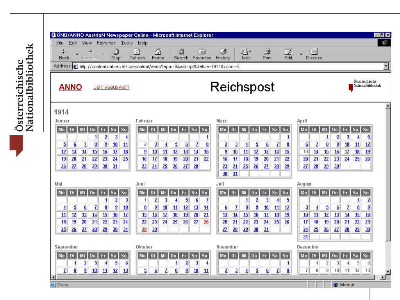The image size is (400, 300).
Task: Click the vertical scrollbar down arrow
Action: point(388,272)
